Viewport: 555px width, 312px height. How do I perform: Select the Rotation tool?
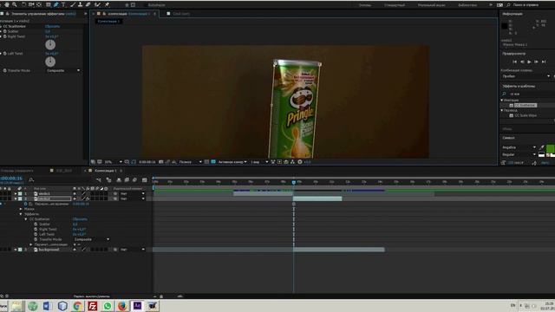coord(23,4)
